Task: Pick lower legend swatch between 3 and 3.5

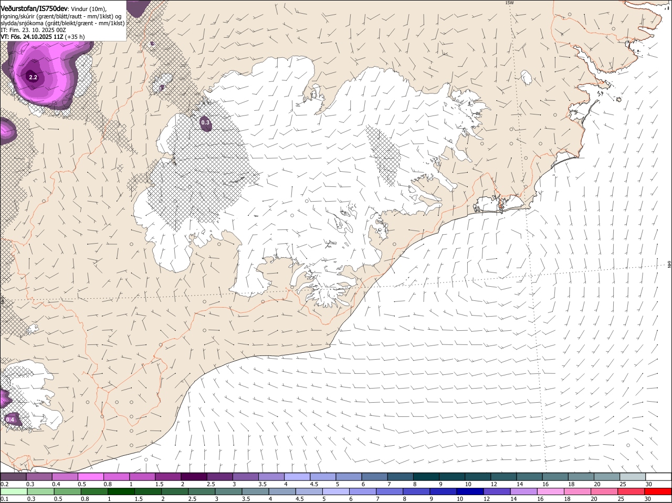Action: click(228, 491)
